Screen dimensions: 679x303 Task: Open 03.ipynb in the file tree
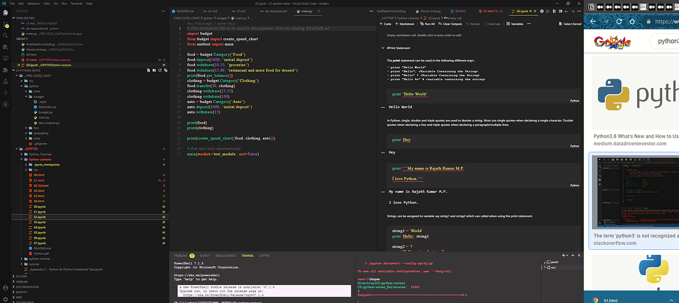point(40,222)
